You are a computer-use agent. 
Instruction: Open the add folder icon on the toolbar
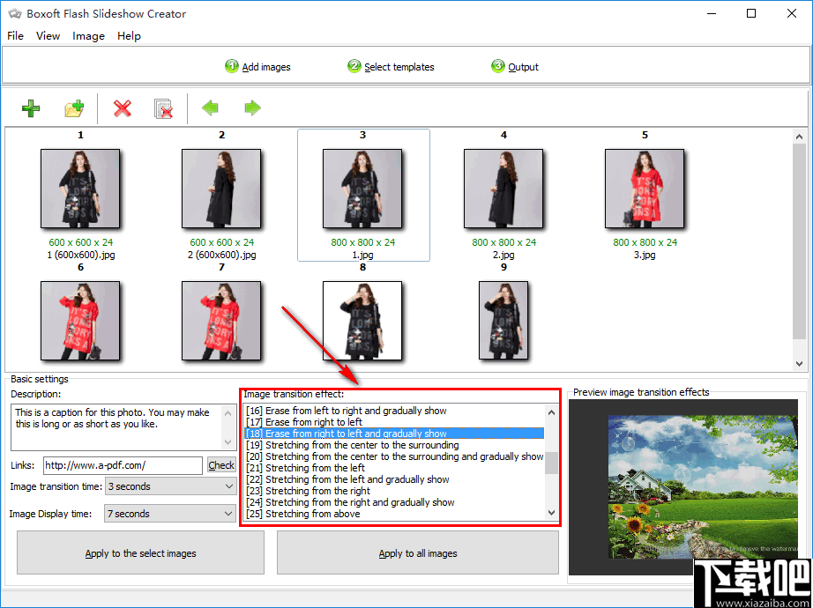(74, 108)
